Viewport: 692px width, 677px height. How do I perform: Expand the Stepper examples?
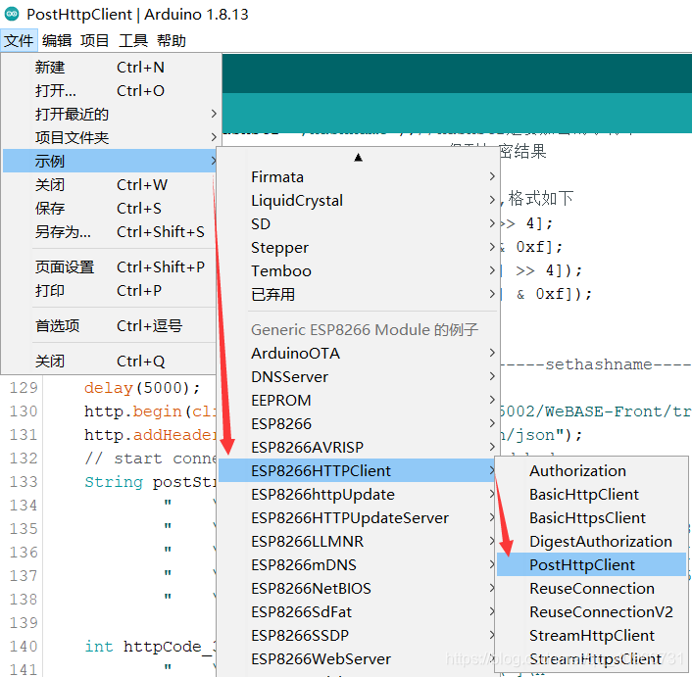click(x=359, y=248)
